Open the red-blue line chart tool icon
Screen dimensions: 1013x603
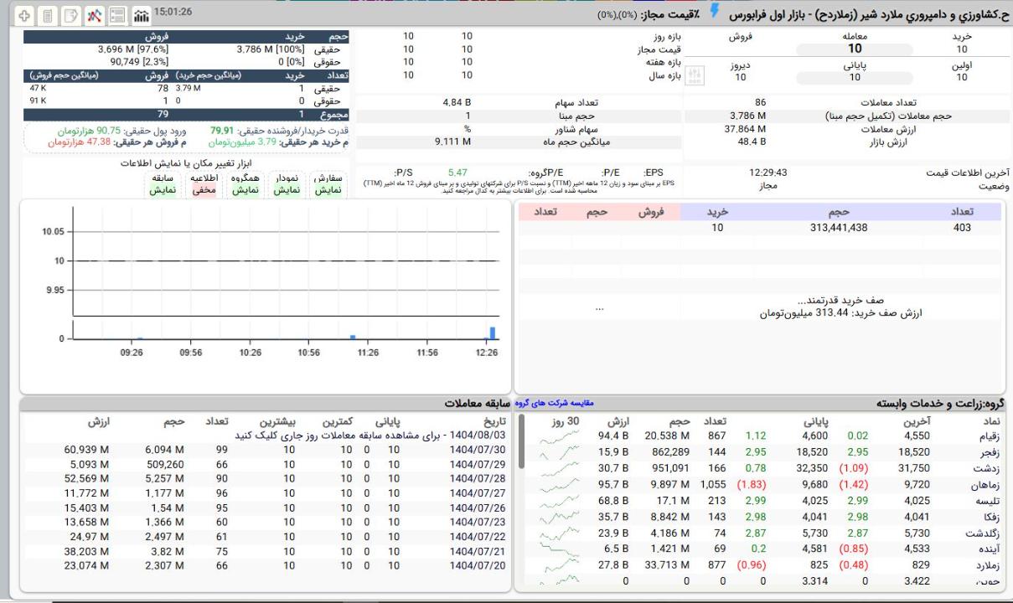click(96, 15)
